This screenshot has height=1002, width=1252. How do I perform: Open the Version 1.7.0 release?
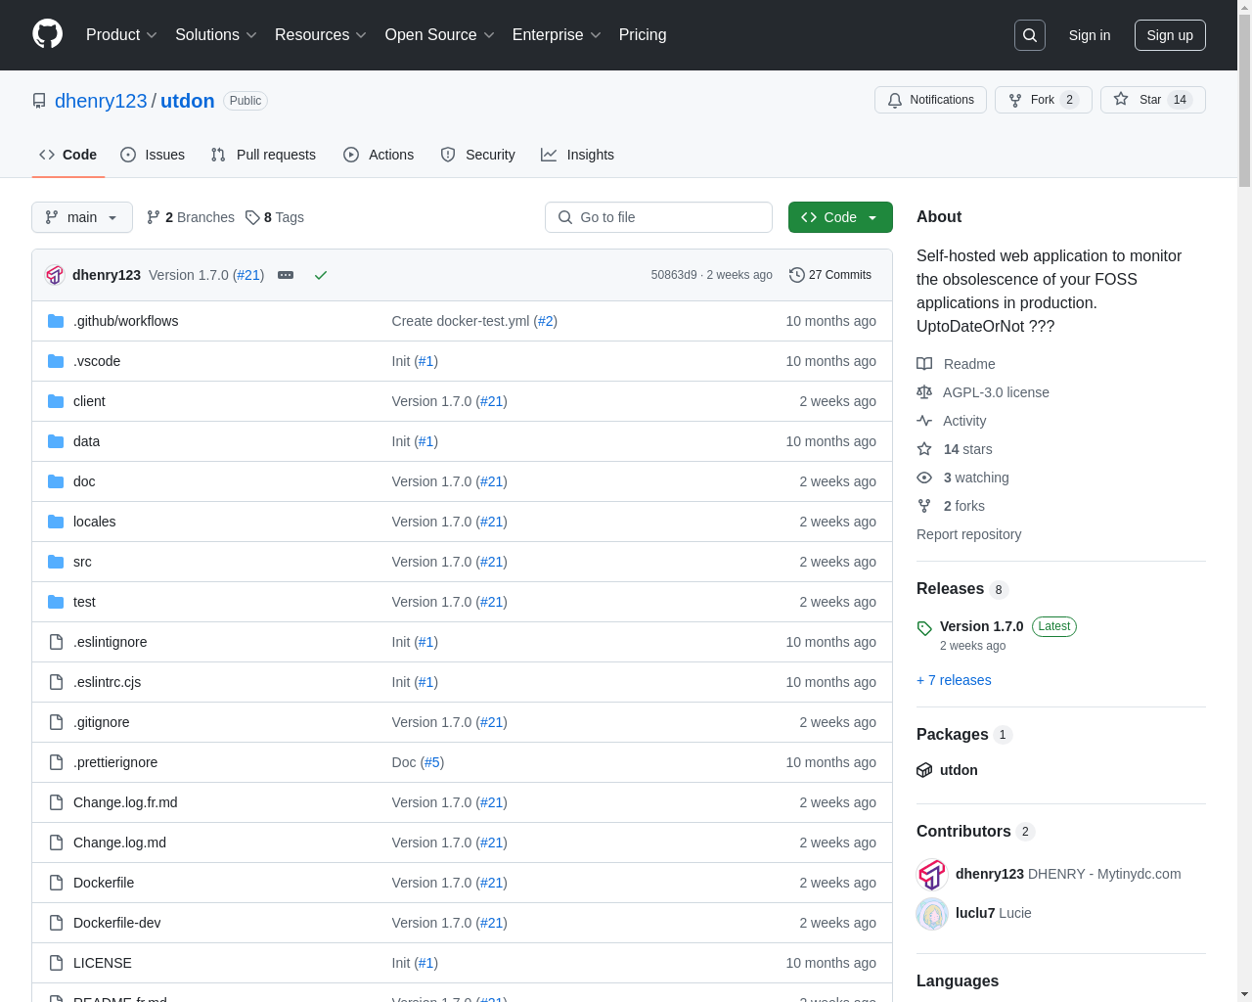pyautogui.click(x=981, y=626)
